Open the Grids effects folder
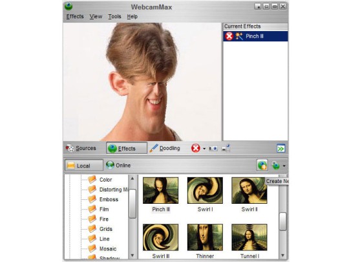 pyautogui.click(x=100, y=229)
